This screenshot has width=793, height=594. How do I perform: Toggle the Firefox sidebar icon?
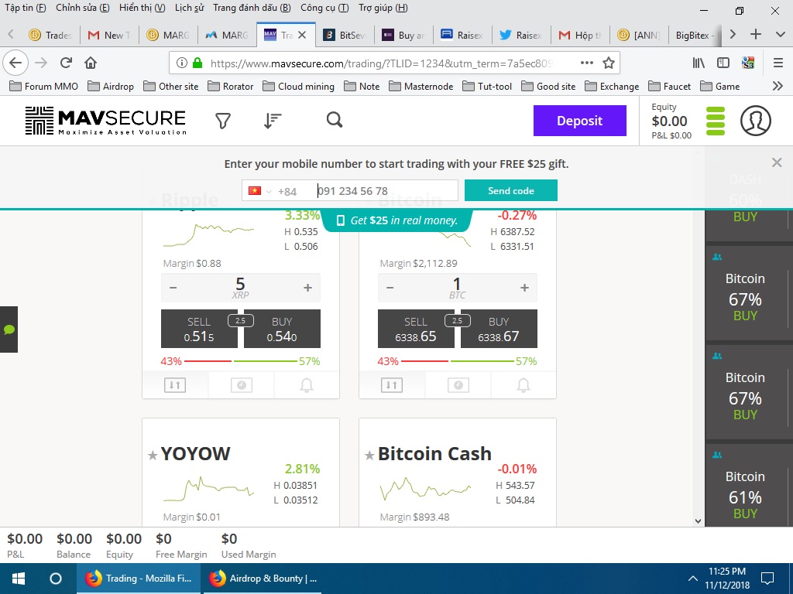(x=723, y=63)
